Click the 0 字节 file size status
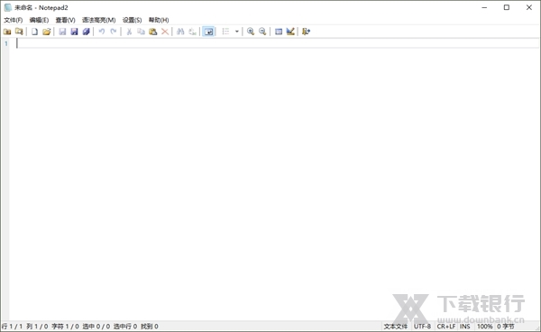Image resolution: width=541 pixels, height=332 pixels. pyautogui.click(x=506, y=327)
